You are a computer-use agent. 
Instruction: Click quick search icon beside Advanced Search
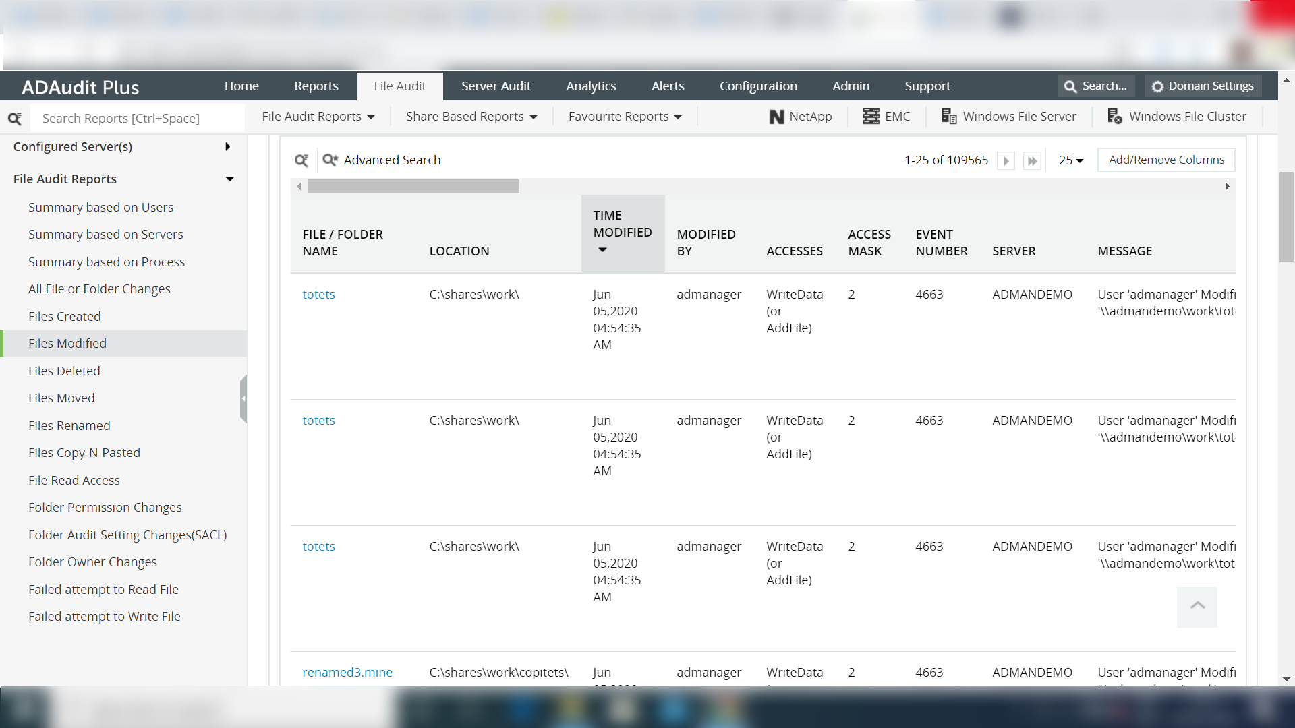(x=301, y=160)
